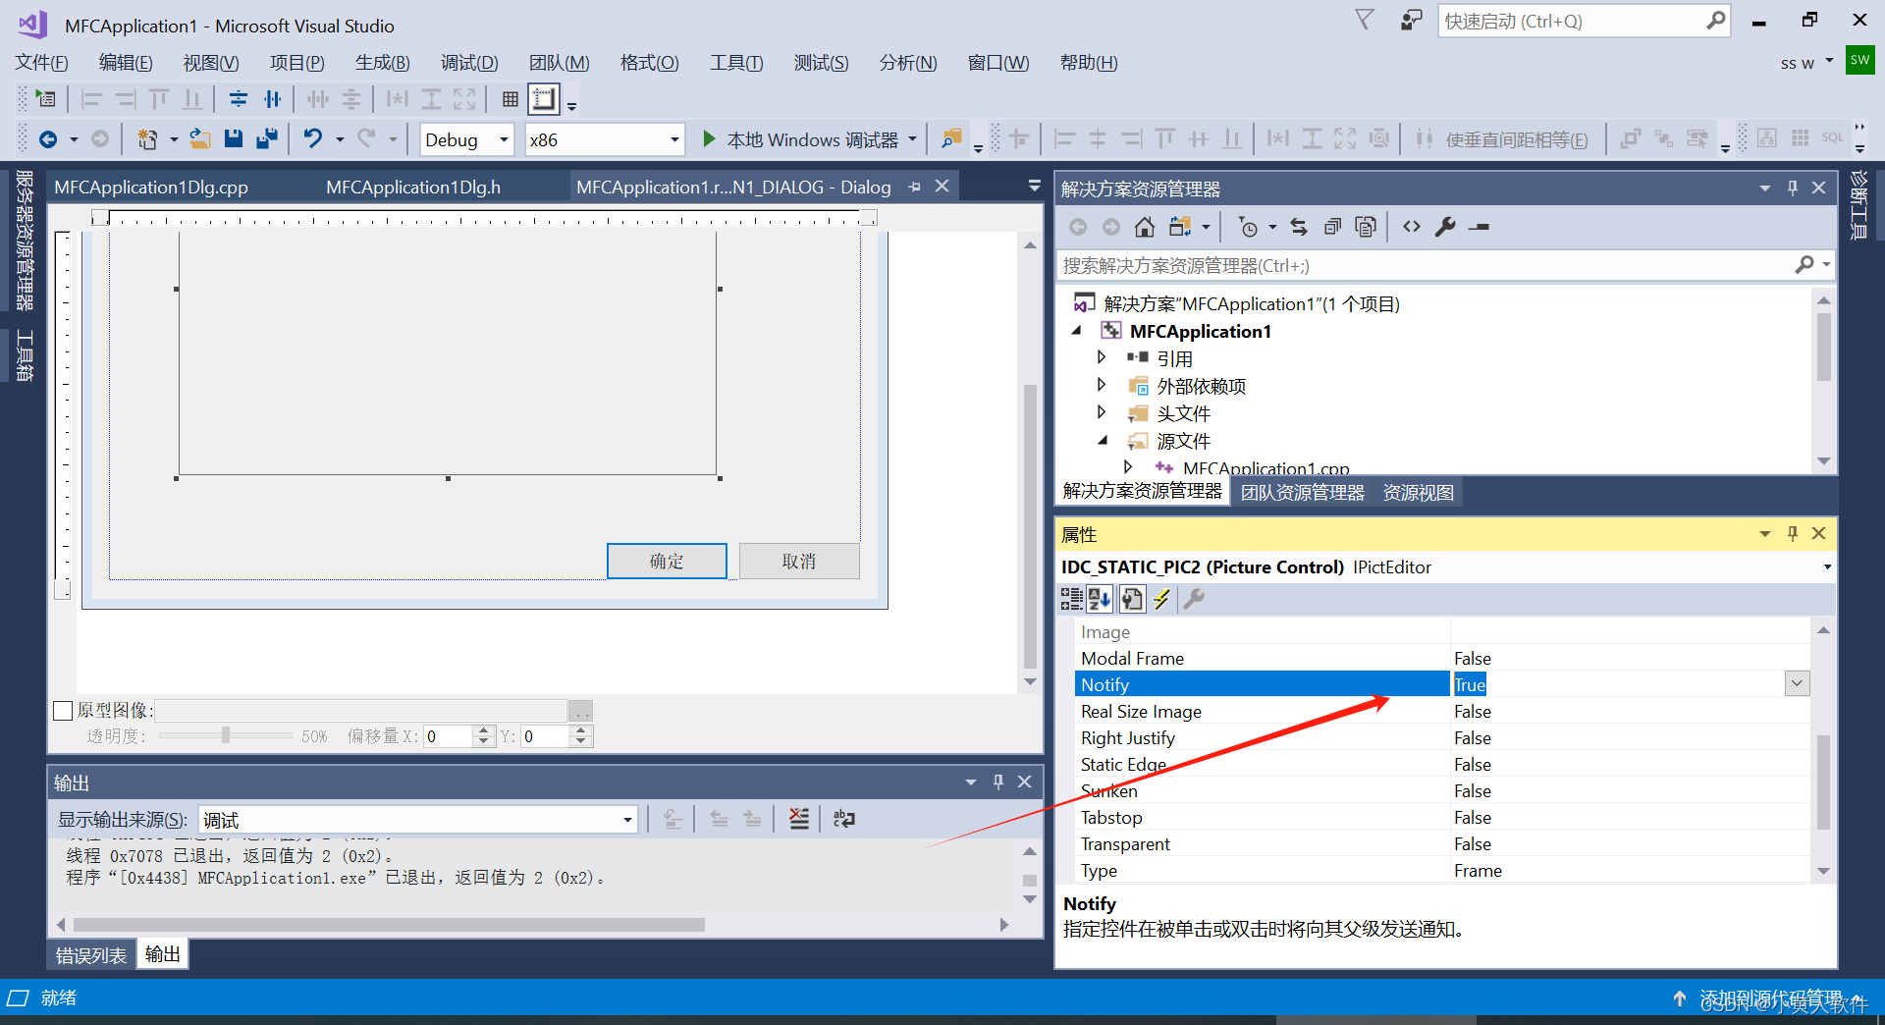Viewport: 1885px width, 1025px height.
Task: Collapse the MFCApplication1 project node
Action: 1077,331
